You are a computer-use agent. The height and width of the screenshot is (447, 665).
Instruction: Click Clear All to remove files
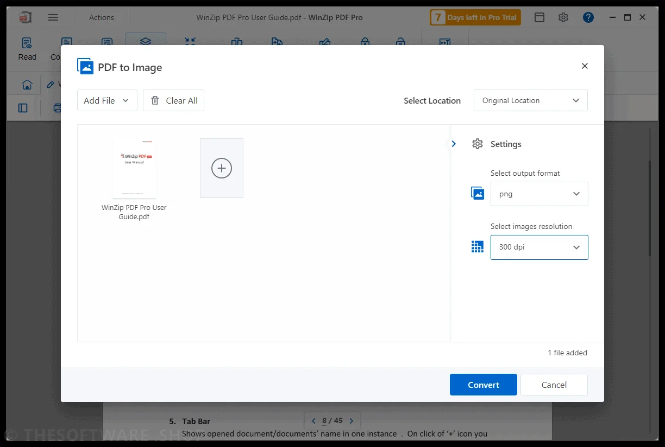click(x=173, y=100)
